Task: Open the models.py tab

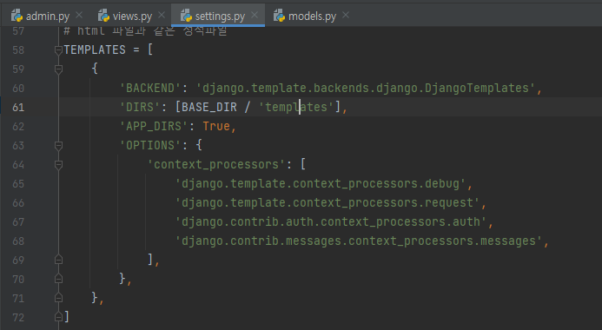Action: [x=312, y=16]
